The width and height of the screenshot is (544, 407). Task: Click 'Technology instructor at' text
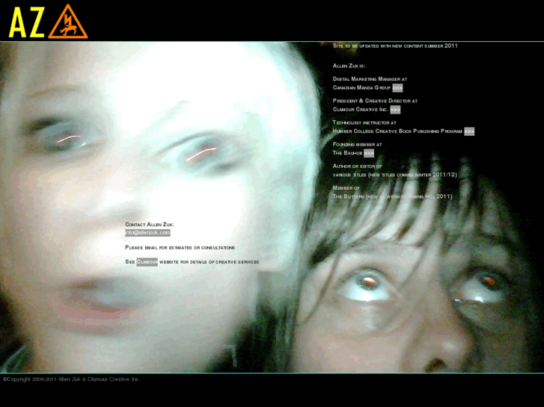click(x=364, y=122)
